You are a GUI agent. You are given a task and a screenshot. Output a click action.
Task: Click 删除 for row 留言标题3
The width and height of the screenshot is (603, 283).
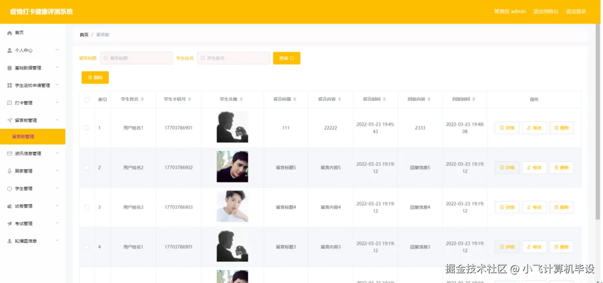coord(562,247)
